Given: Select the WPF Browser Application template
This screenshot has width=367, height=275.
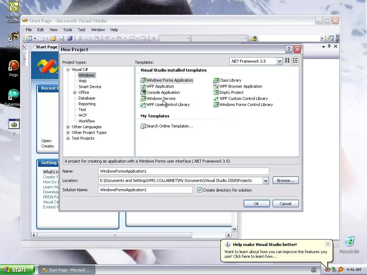Looking at the screenshot, I should [238, 86].
